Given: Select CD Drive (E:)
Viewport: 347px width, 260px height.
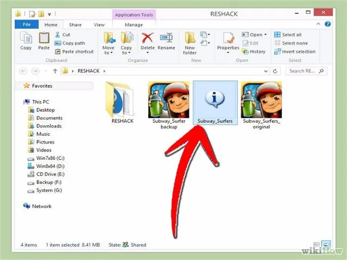Looking at the screenshot, I should pyautogui.click(x=46, y=174).
